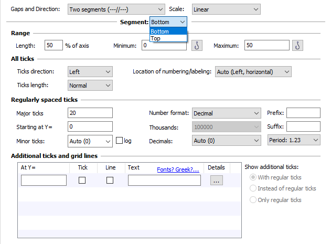Click the Prefix text field
The width and height of the screenshot is (331, 244).
coord(303,113)
